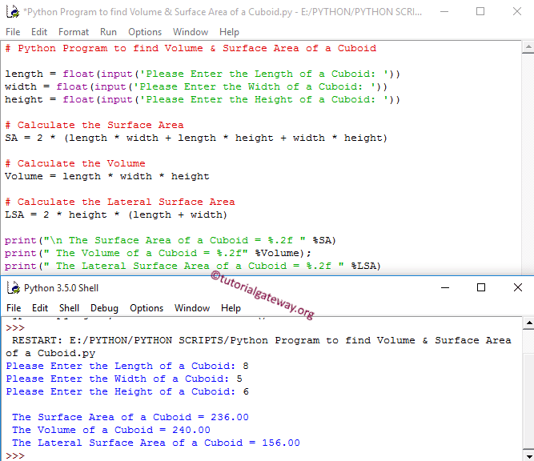The width and height of the screenshot is (534, 461).
Task: Click the editor window title bar text
Action: [x=223, y=12]
